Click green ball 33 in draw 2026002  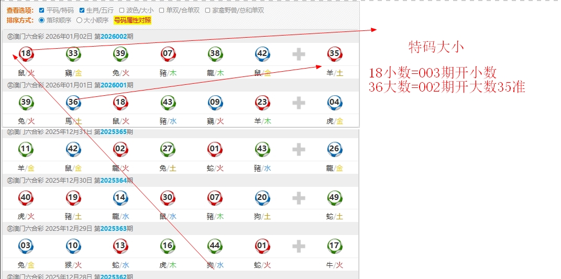point(73,53)
